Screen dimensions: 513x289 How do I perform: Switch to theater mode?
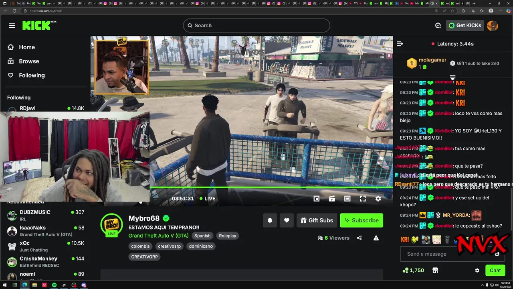coord(347,199)
